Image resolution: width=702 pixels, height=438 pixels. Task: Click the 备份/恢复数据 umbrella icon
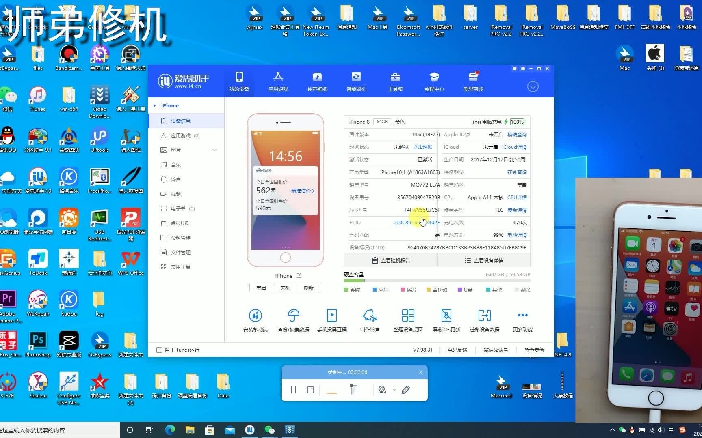pos(293,315)
